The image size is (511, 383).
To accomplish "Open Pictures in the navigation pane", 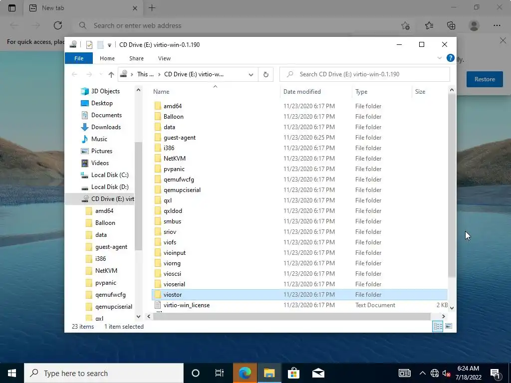I will tap(101, 151).
